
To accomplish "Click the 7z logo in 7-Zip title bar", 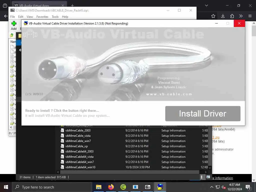I will pyautogui.click(x=12, y=10).
